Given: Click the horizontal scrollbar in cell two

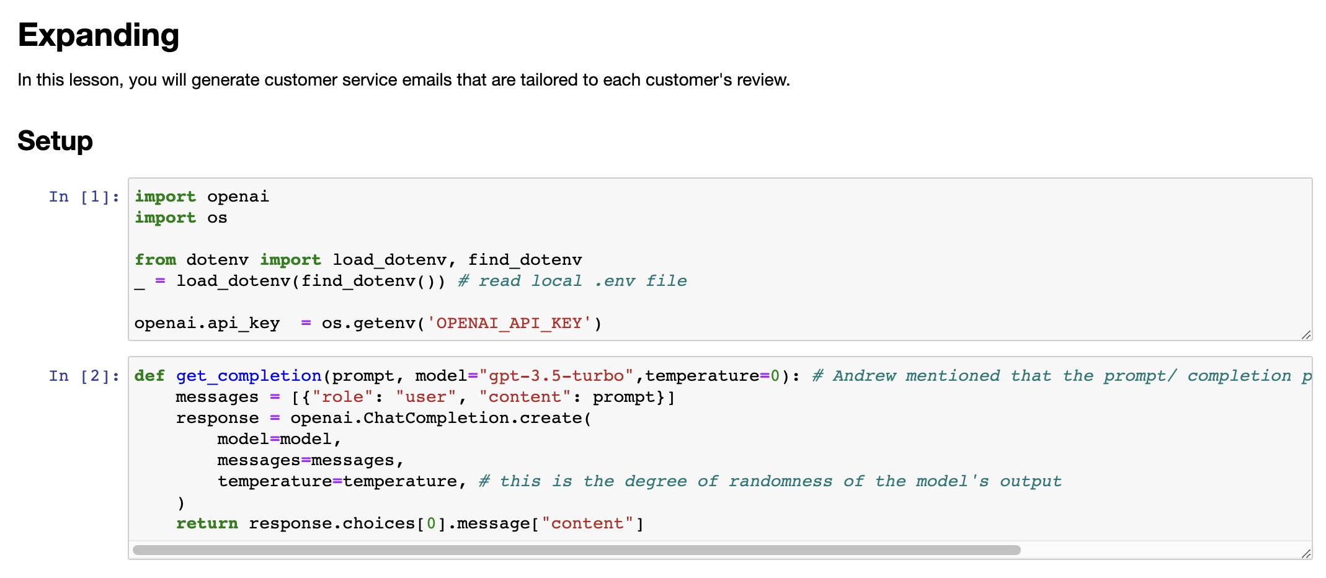Looking at the screenshot, I should coord(576,550).
